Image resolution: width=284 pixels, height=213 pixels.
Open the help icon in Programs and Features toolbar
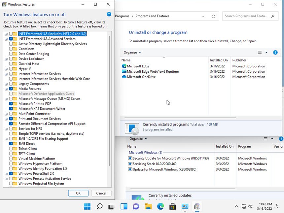[275, 53]
